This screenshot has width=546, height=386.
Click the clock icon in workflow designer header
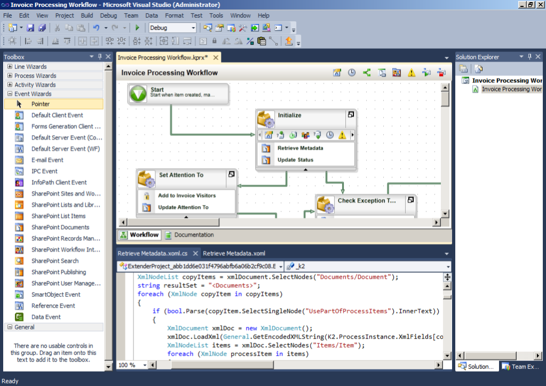click(x=352, y=73)
